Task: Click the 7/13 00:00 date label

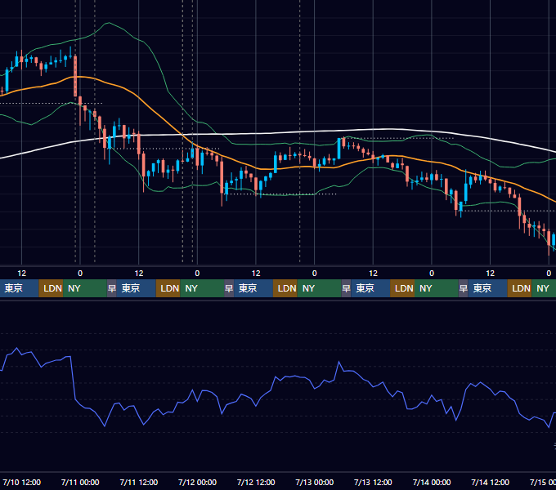Action: pyautogui.click(x=315, y=482)
